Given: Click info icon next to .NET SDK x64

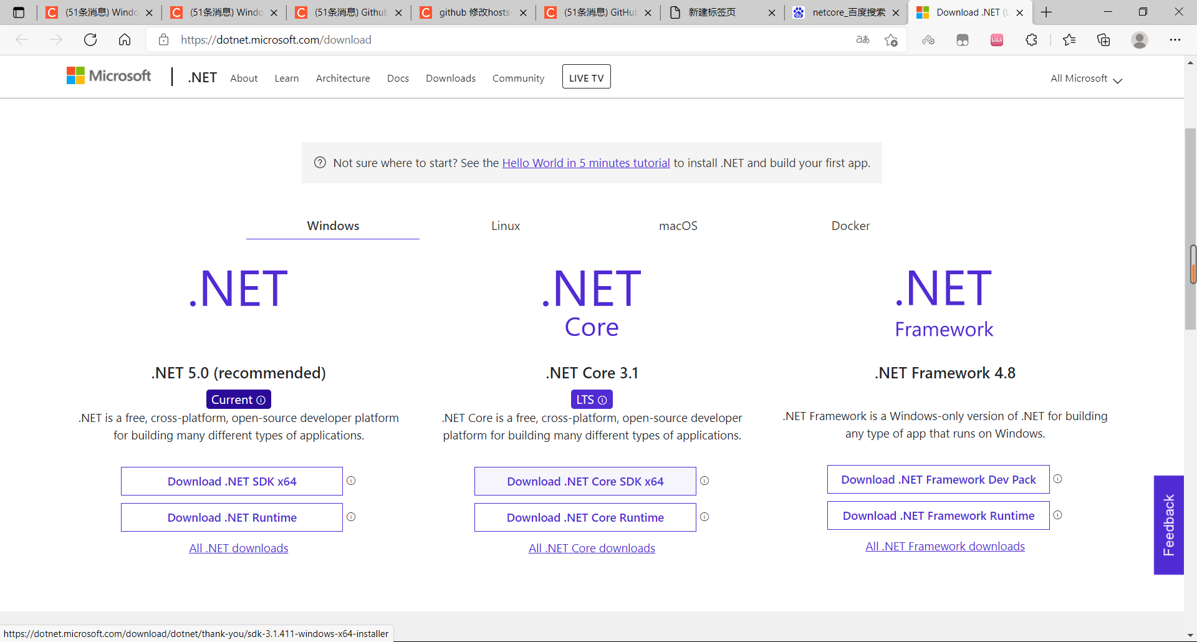Looking at the screenshot, I should pyautogui.click(x=351, y=481).
